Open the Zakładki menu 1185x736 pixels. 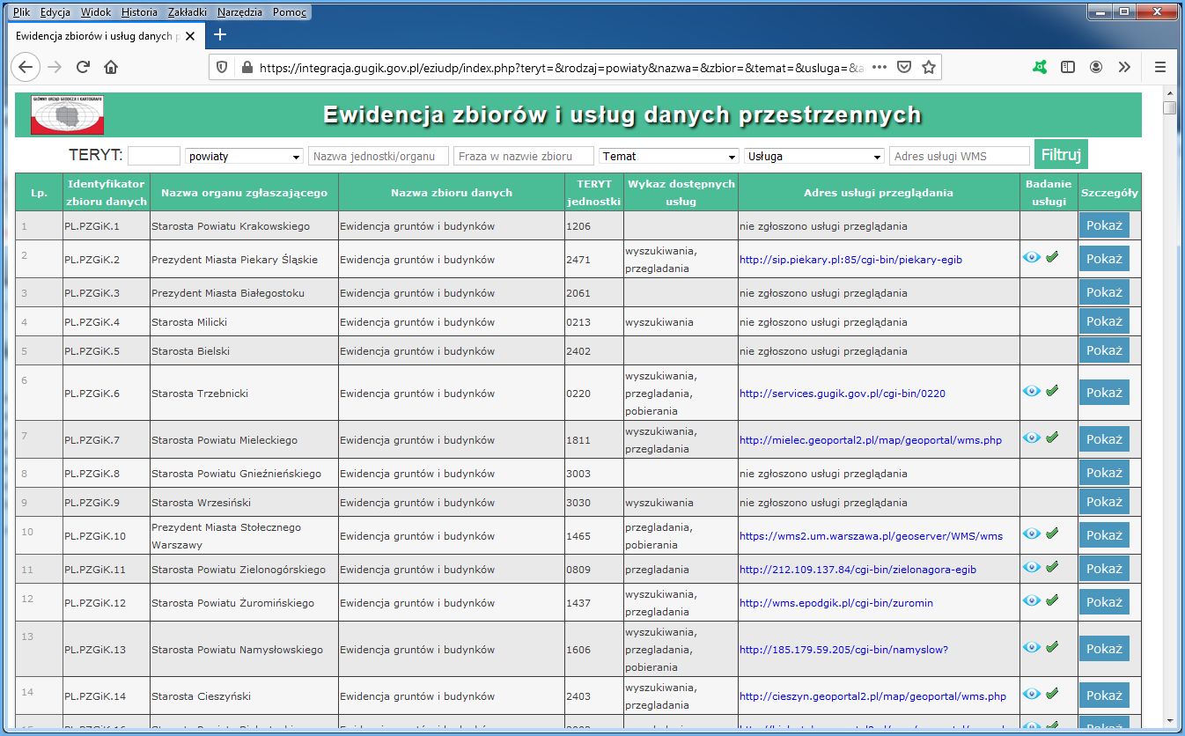(x=188, y=12)
